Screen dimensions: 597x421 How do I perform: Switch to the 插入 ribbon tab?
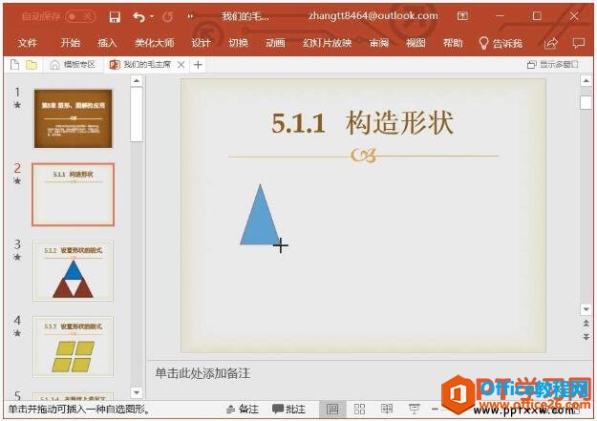point(107,43)
